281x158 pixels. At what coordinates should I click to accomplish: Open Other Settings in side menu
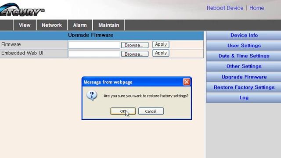[x=244, y=66]
